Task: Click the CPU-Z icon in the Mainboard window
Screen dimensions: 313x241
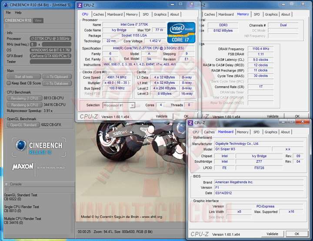Action: [190, 123]
